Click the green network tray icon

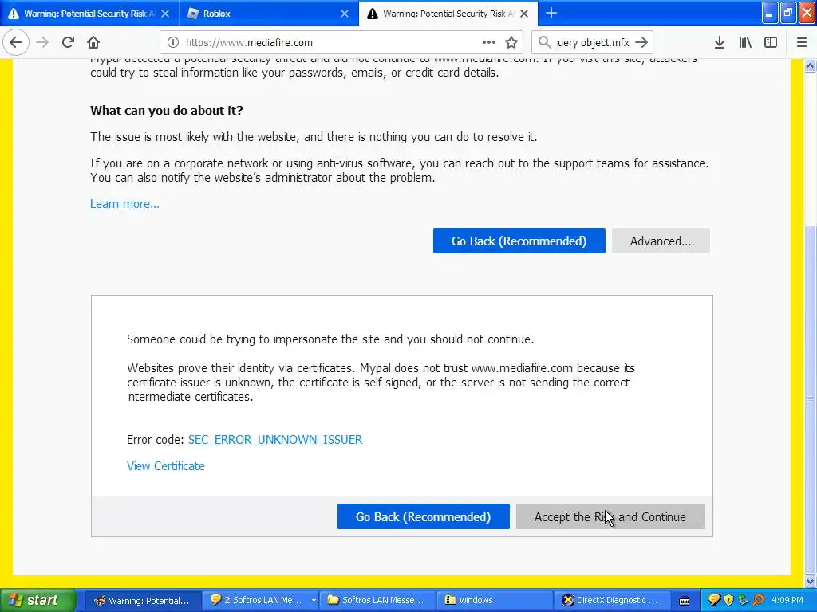coord(743,601)
